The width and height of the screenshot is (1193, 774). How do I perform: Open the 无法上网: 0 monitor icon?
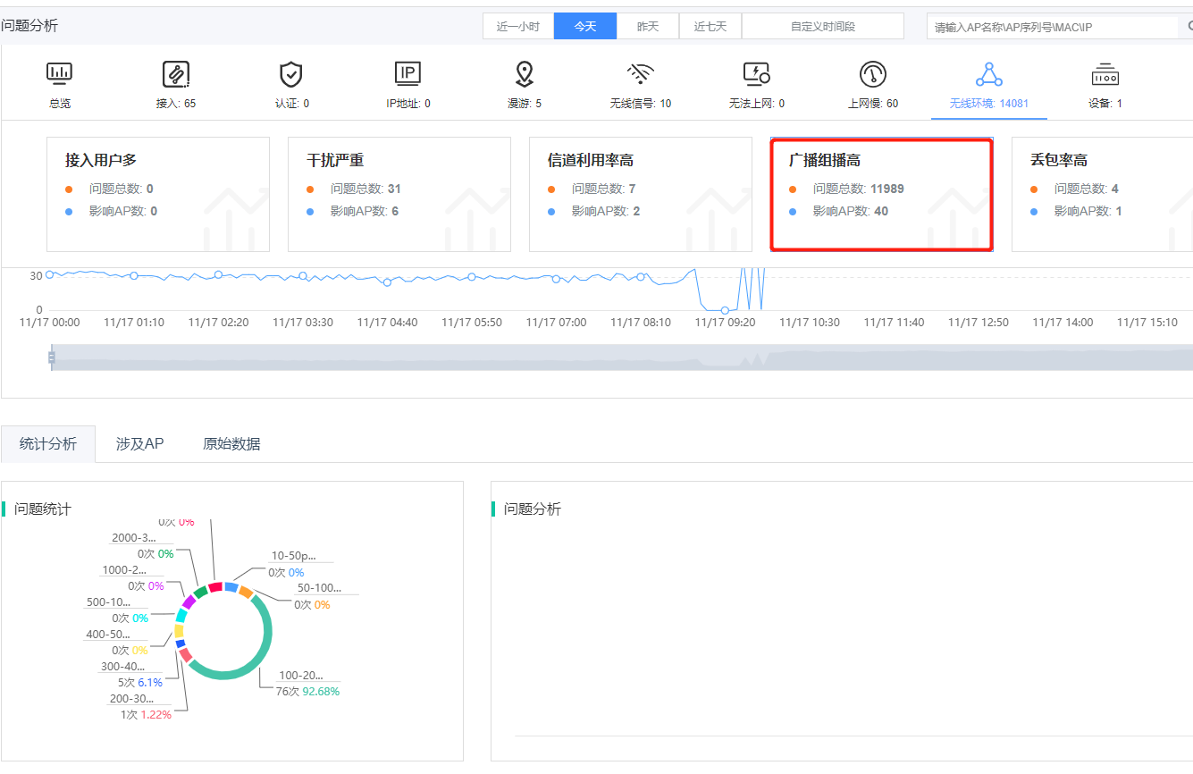pyautogui.click(x=757, y=73)
